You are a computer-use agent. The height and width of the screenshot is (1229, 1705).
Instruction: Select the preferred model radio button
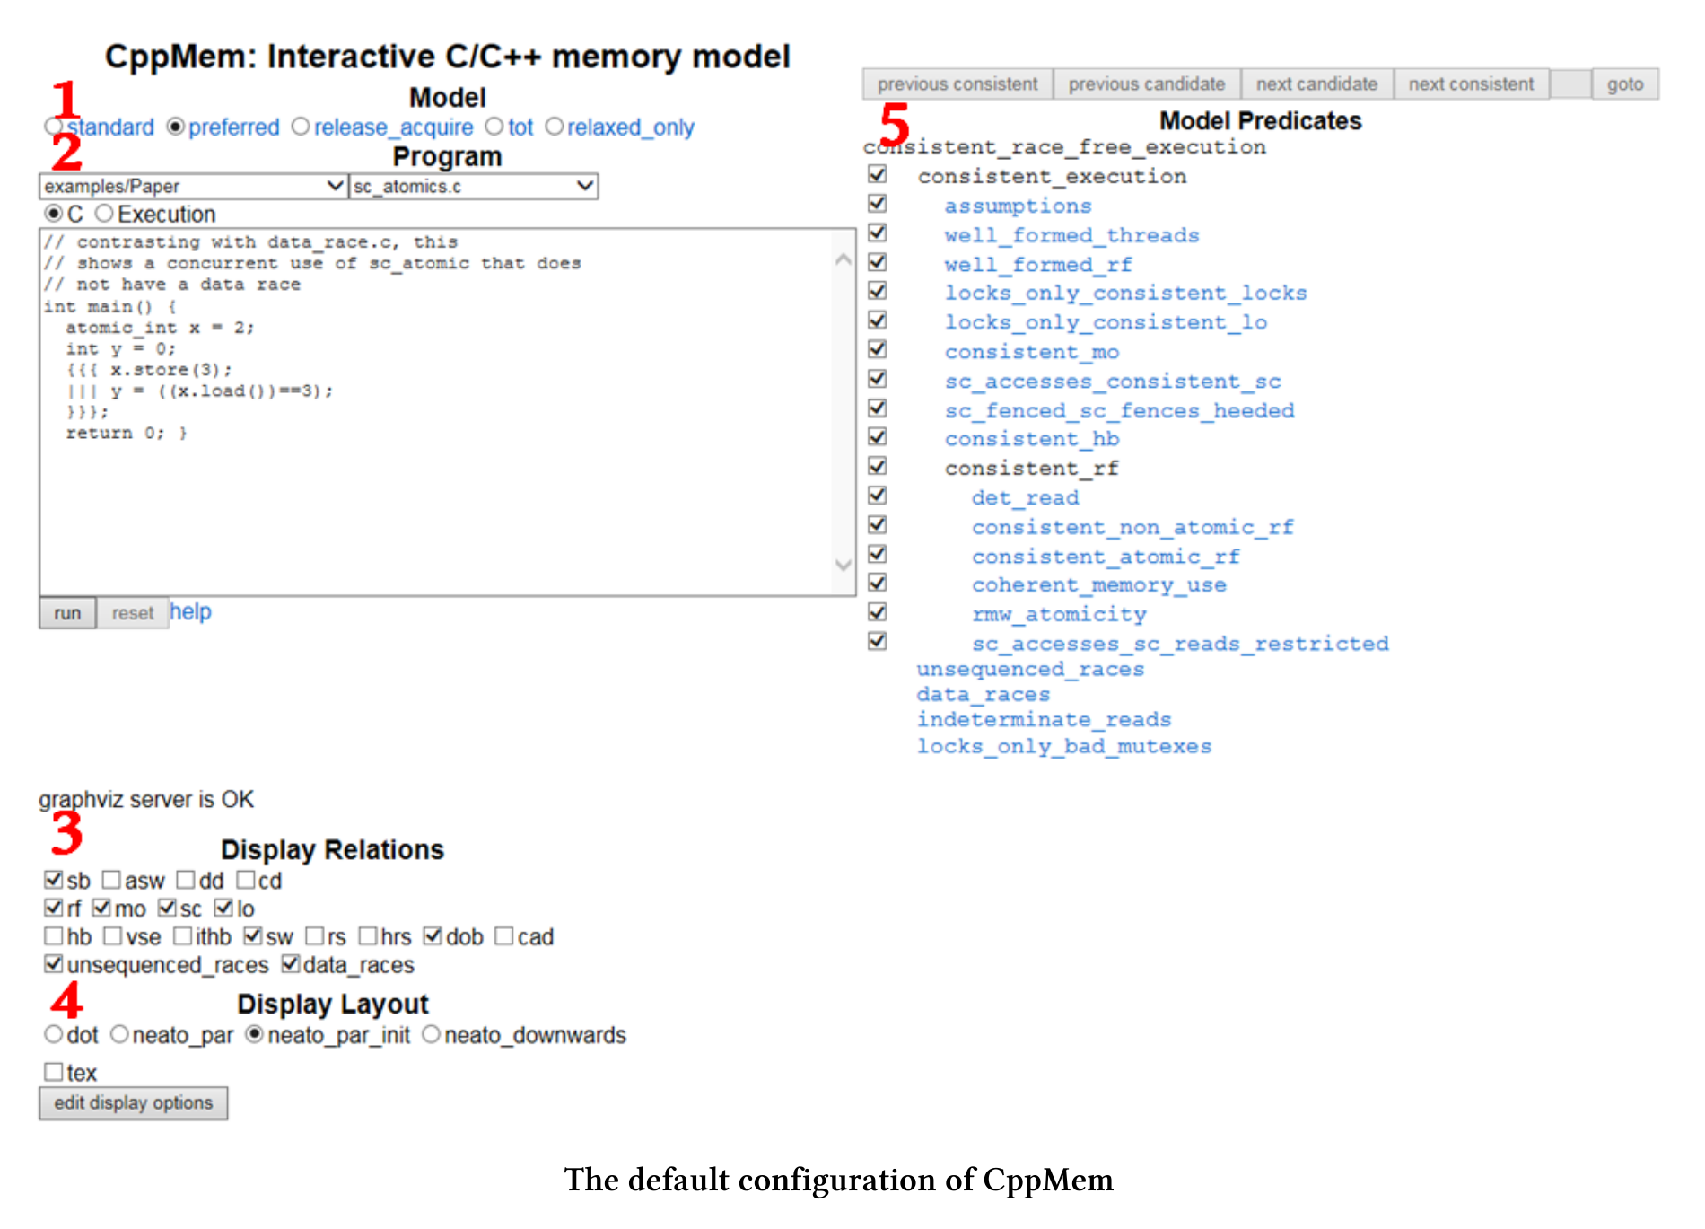[176, 127]
